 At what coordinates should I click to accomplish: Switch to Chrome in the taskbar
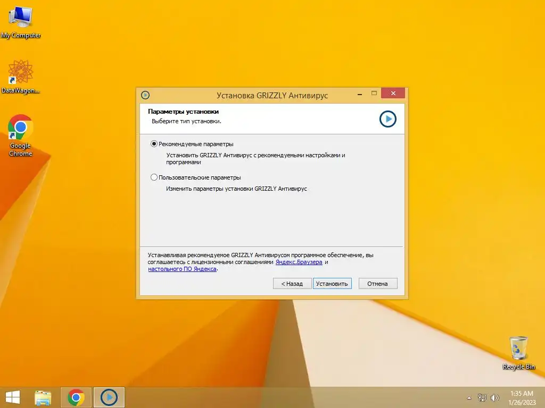click(x=76, y=397)
